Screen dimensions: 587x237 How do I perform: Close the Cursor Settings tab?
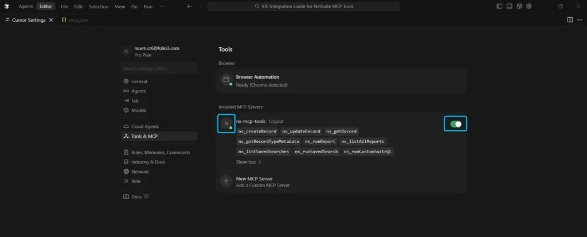point(51,20)
